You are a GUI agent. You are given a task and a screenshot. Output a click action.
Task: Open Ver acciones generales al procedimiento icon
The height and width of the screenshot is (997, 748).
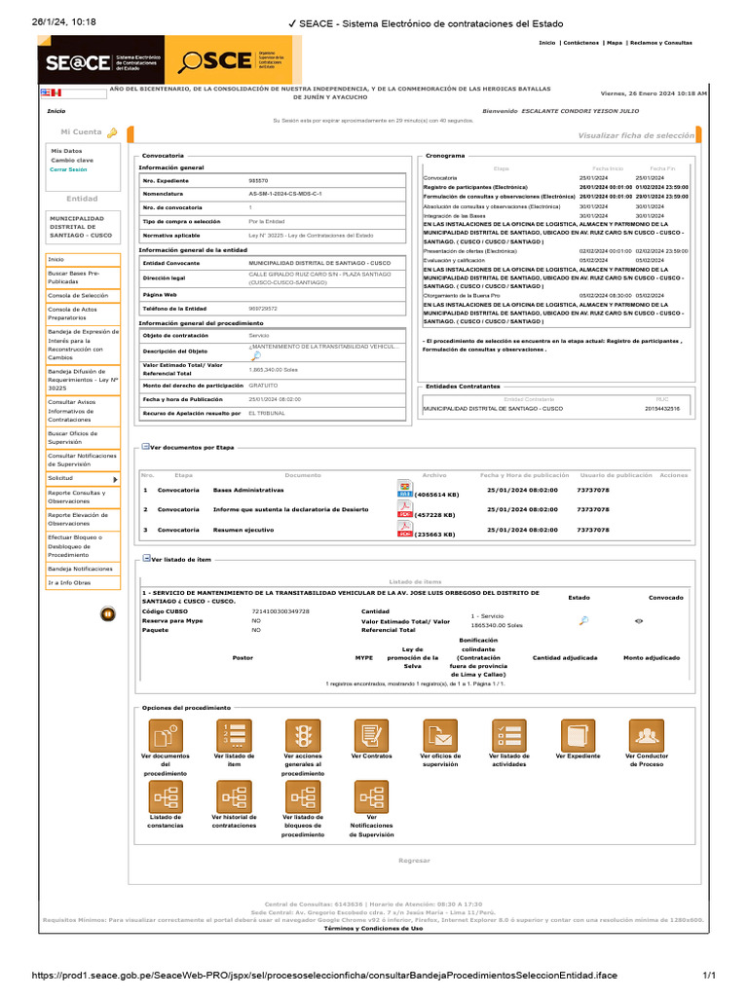point(303,736)
